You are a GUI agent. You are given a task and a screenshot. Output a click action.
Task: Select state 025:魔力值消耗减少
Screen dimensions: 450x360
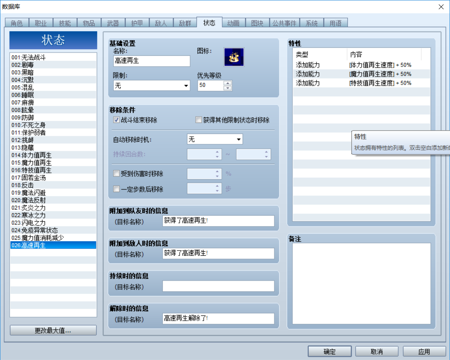click(x=53, y=238)
